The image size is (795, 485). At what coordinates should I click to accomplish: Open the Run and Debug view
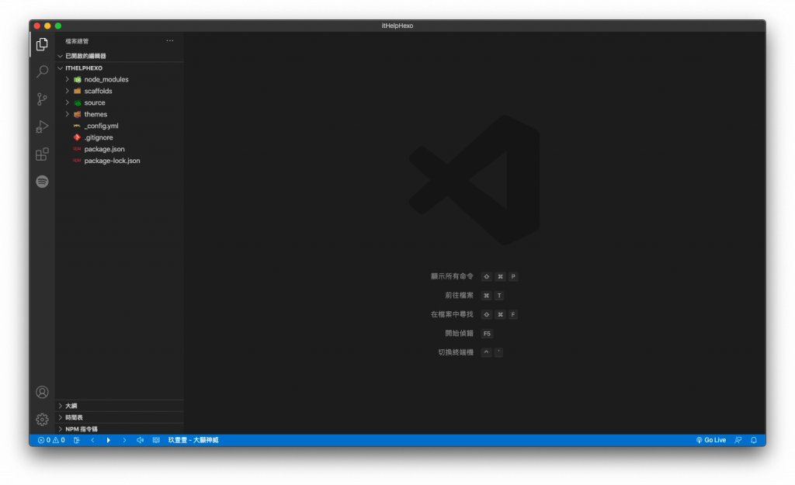(42, 126)
